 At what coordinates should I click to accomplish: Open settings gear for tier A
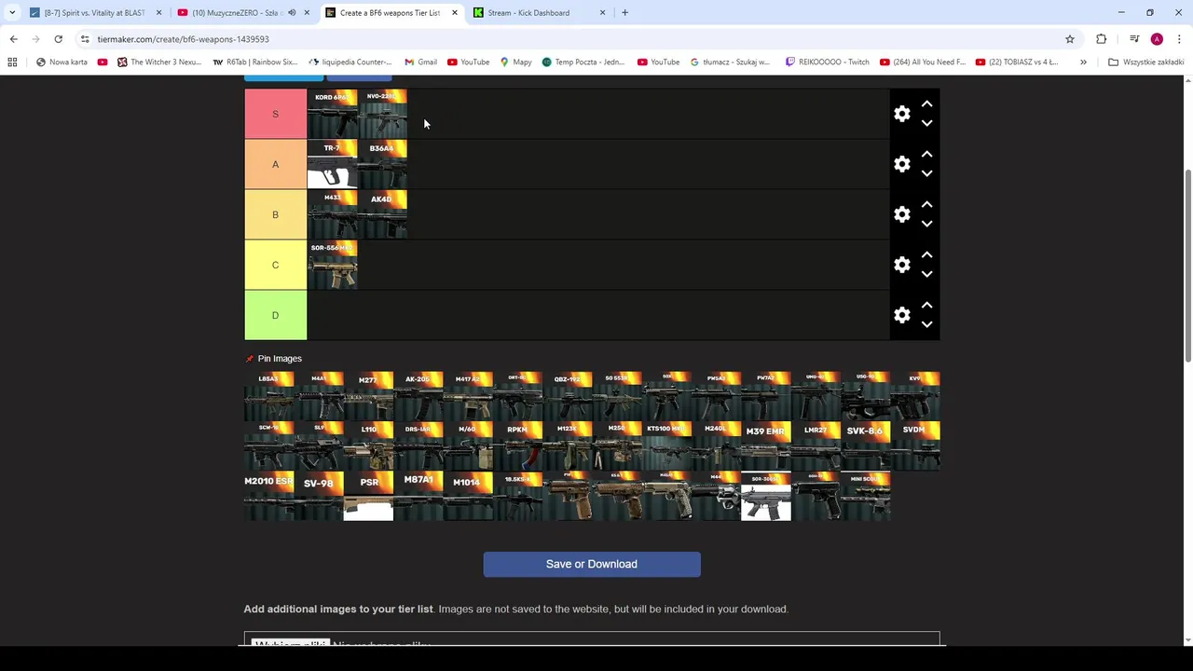901,164
